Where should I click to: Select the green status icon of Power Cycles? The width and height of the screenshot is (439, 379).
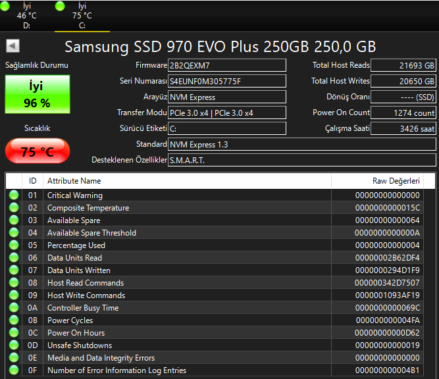pyautogui.click(x=14, y=320)
